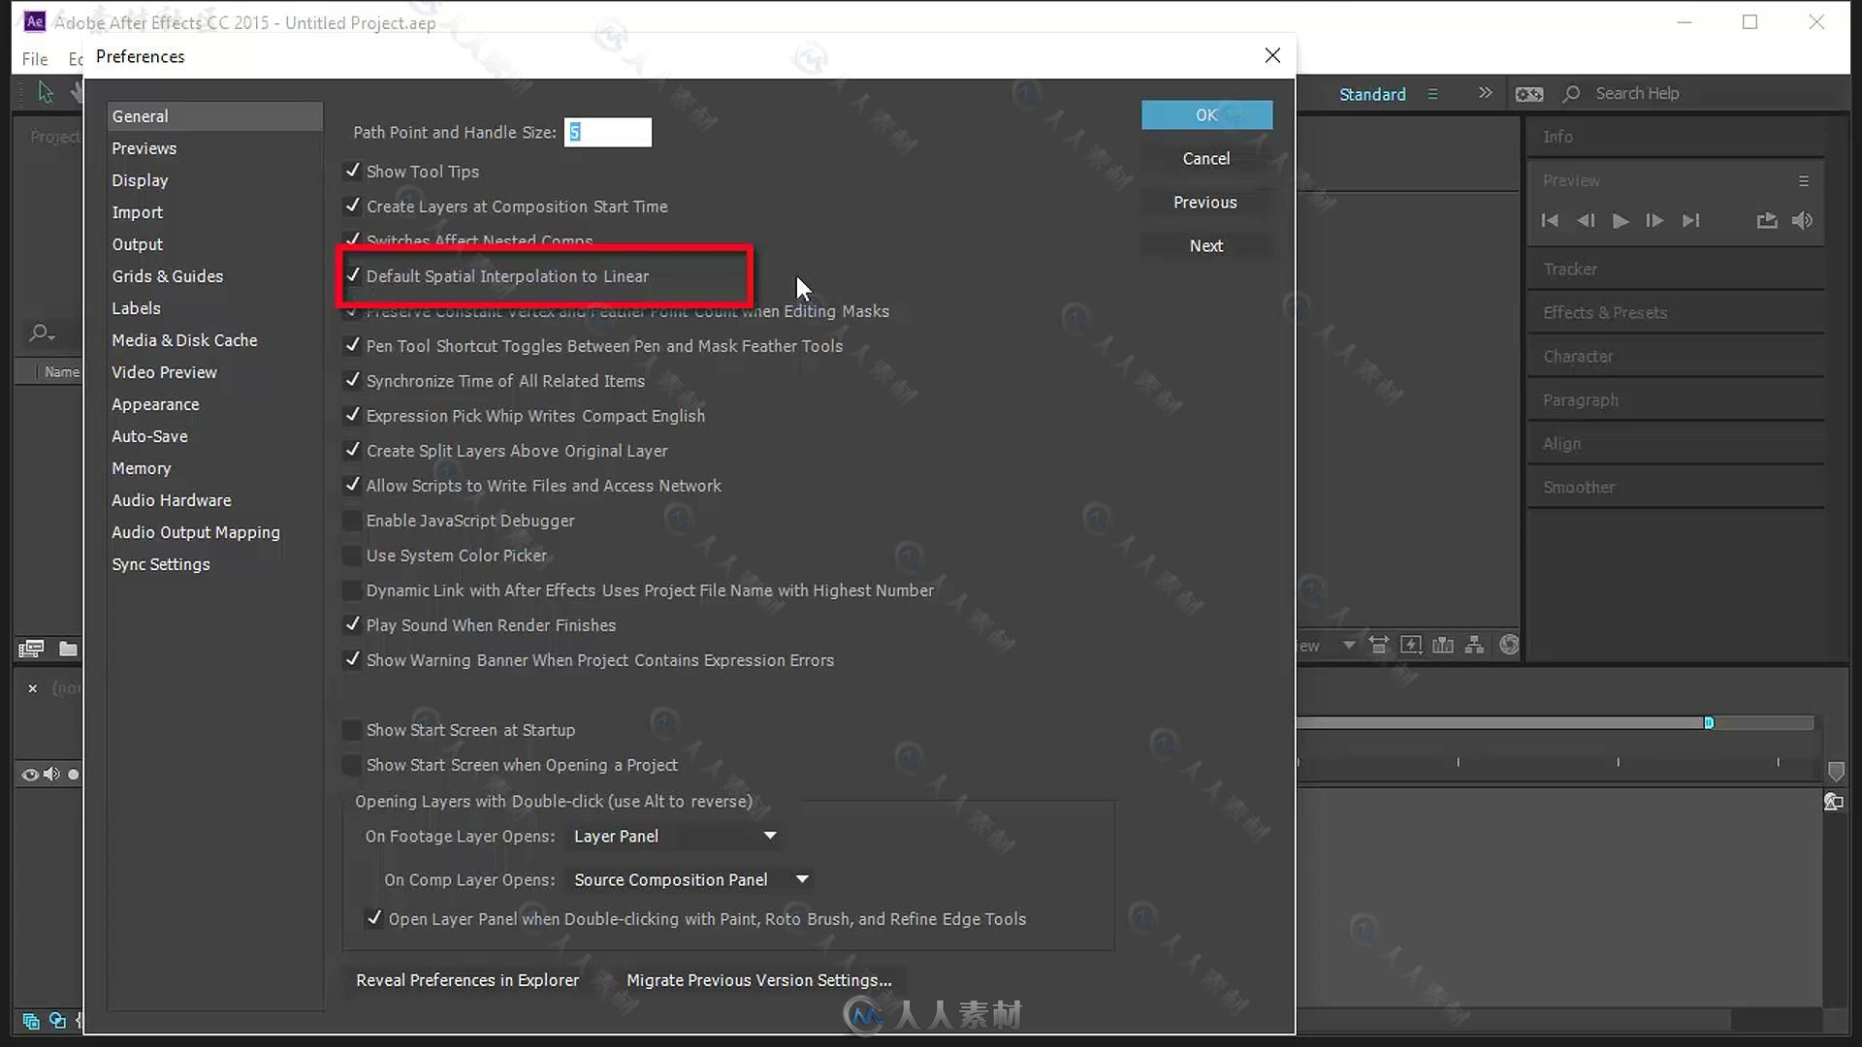Toggle the video eye column icon in timeline

[x=30, y=774]
